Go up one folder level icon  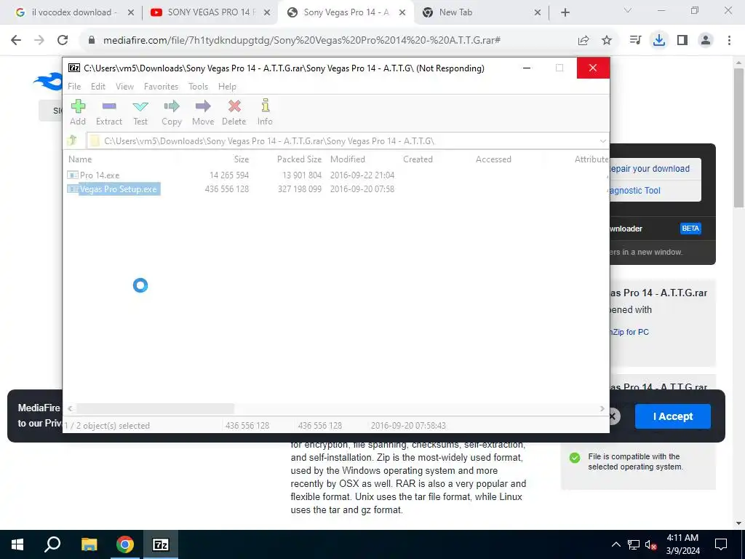tap(72, 140)
